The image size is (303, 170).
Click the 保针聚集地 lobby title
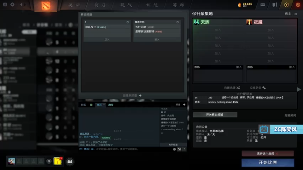tap(203, 14)
